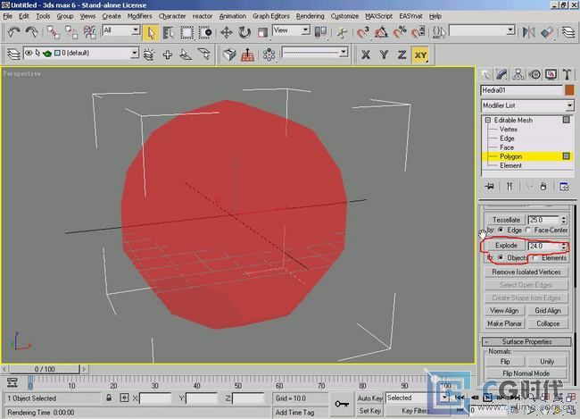Click the Pin Stack icon
This screenshot has width=580, height=419.
(489, 186)
